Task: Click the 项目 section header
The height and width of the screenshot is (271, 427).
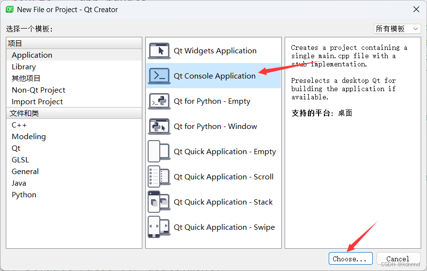Action: click(74, 43)
